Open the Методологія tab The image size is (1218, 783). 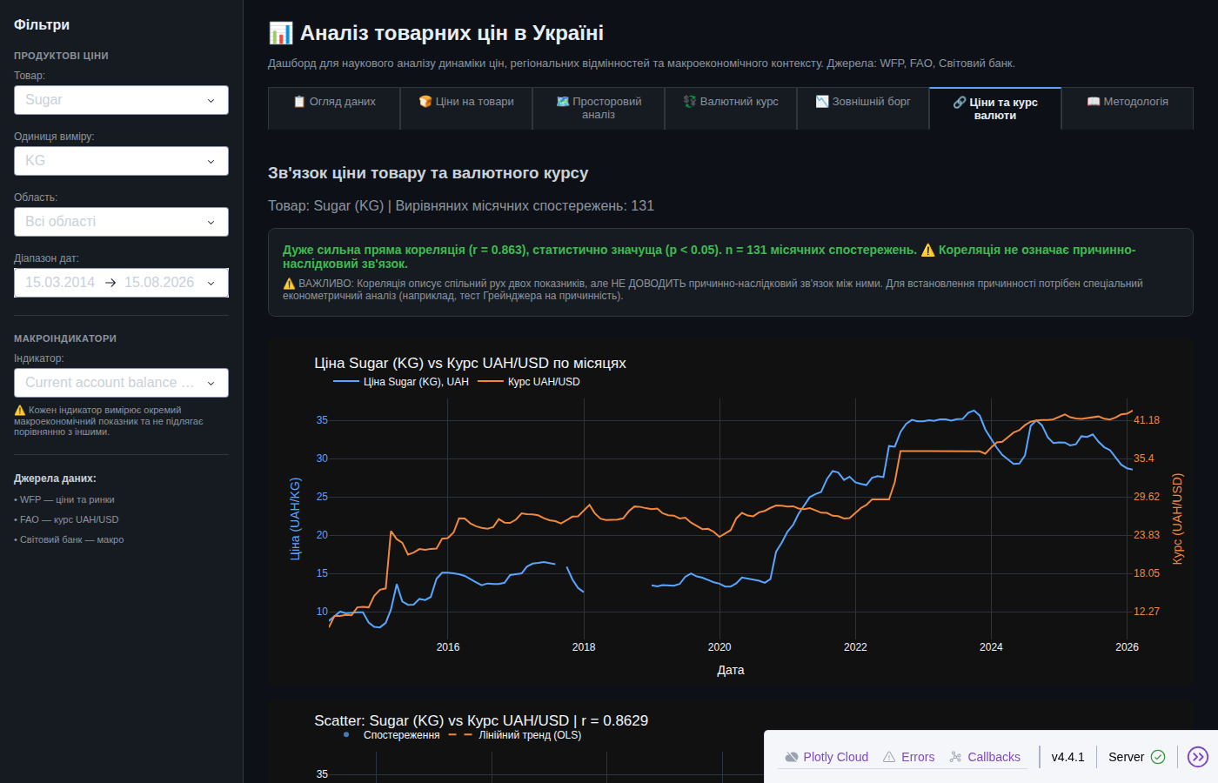(x=1128, y=108)
